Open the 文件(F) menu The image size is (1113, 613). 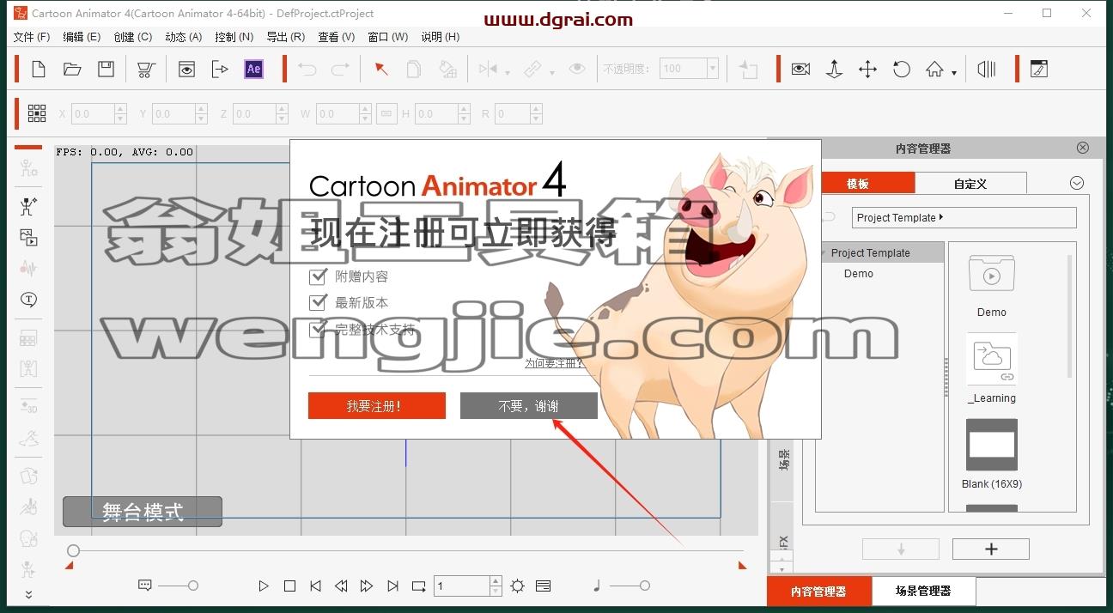click(x=32, y=37)
